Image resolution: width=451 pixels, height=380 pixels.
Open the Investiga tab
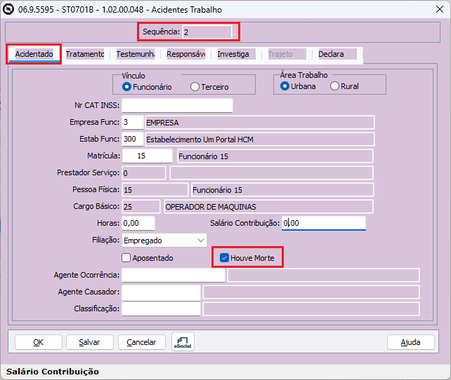[237, 54]
